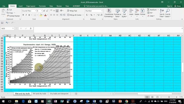Click the font color A icon
The image size is (184, 104).
[45, 15]
